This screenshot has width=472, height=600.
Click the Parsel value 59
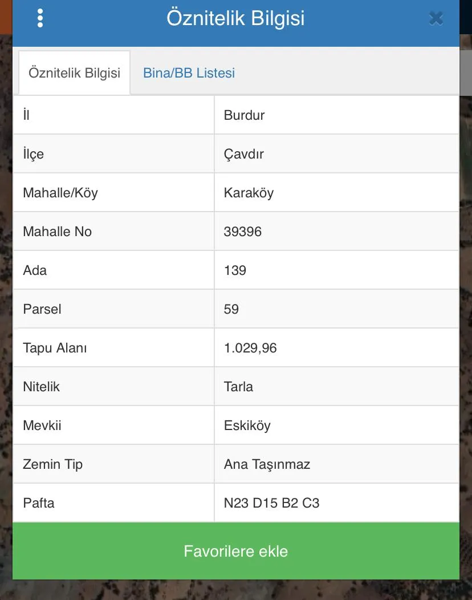point(231,309)
